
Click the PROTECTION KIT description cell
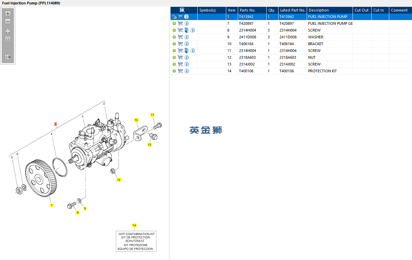(330, 71)
